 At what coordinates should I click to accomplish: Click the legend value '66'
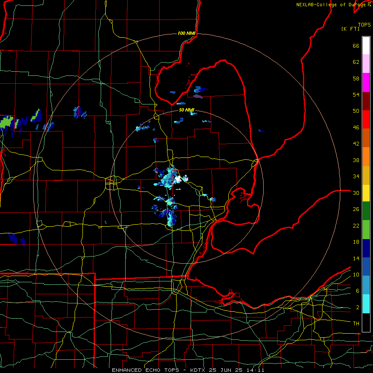coord(356,46)
